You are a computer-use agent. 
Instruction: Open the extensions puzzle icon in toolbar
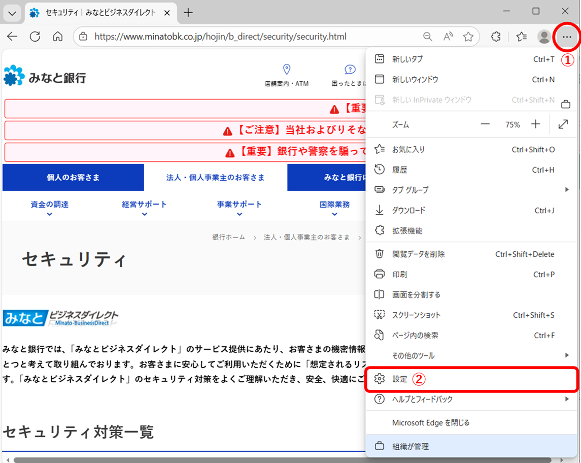496,37
